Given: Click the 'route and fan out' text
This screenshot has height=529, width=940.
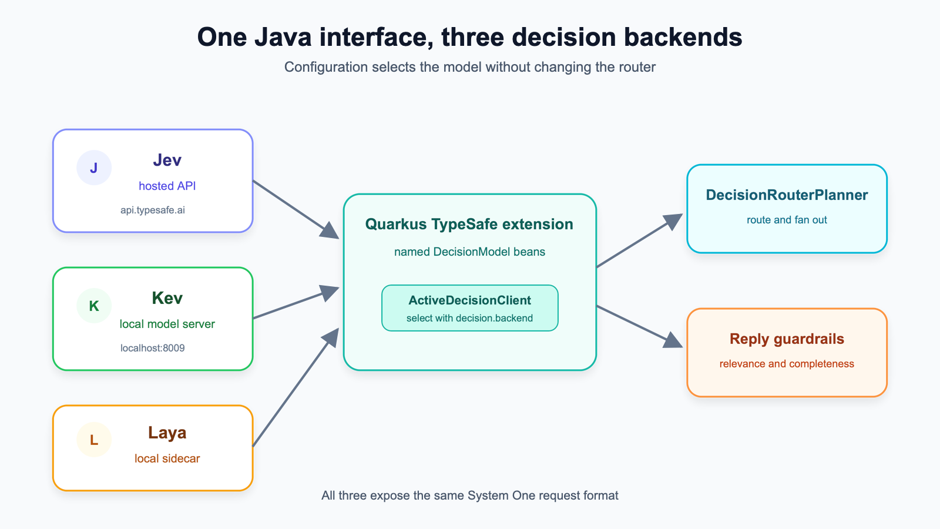Looking at the screenshot, I should tap(787, 220).
